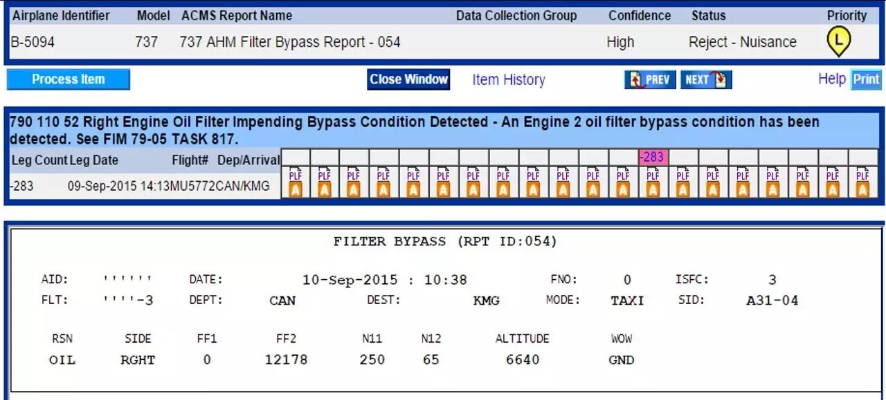Click the PREV navigation arrow icon
The width and height of the screenshot is (886, 400).
click(649, 79)
